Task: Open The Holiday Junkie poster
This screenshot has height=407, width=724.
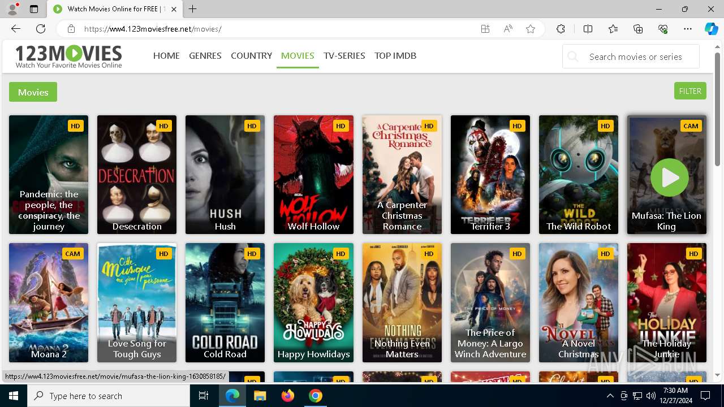Action: pos(667,302)
